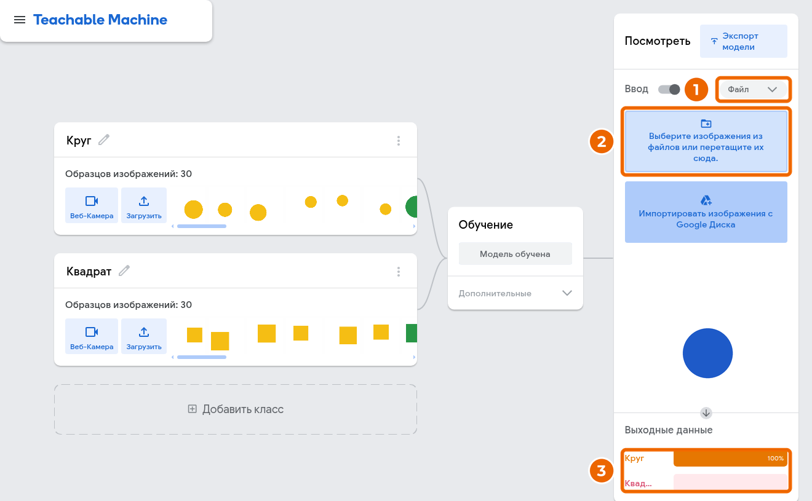The image size is (812, 501).
Task: Open the three-dot options for Круг class
Action: tap(399, 141)
